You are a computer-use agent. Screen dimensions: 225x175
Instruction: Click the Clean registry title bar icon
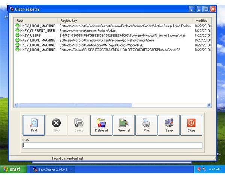point(12,9)
